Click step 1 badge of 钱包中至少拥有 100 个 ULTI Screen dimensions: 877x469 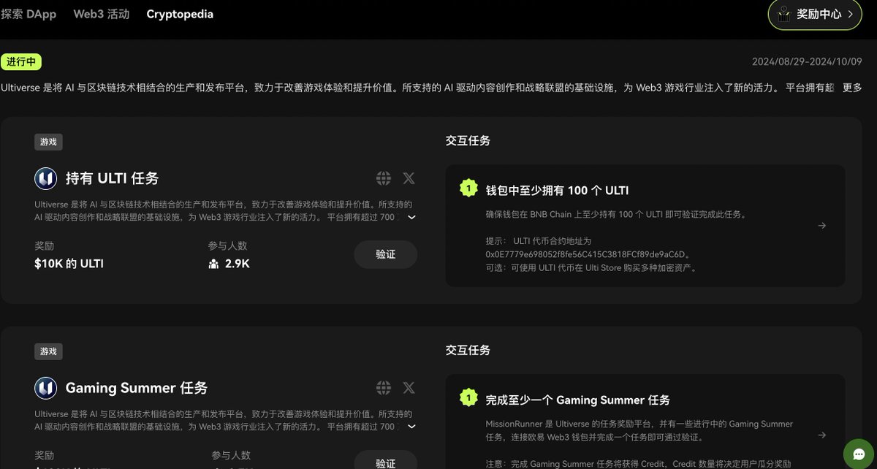point(468,190)
